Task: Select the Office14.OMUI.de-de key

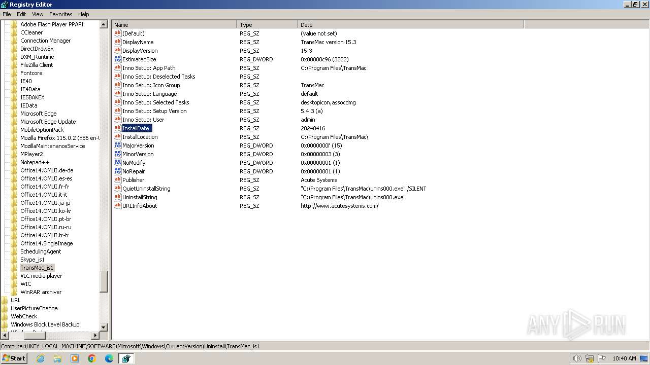Action: pos(47,170)
